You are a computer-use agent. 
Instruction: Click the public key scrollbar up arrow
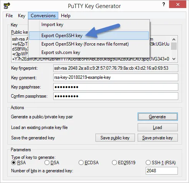pos(174,39)
